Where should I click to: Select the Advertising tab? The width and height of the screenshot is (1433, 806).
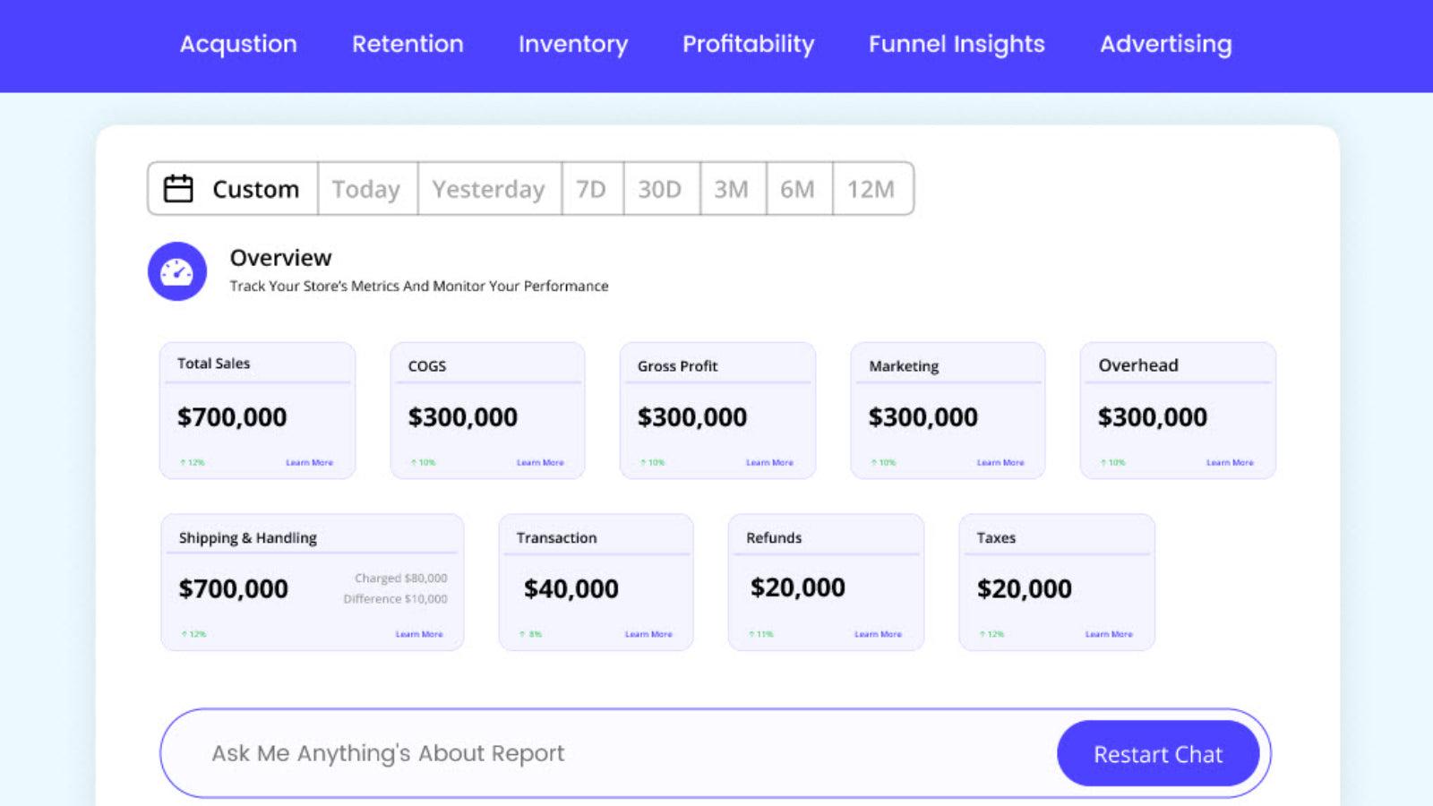[1165, 45]
